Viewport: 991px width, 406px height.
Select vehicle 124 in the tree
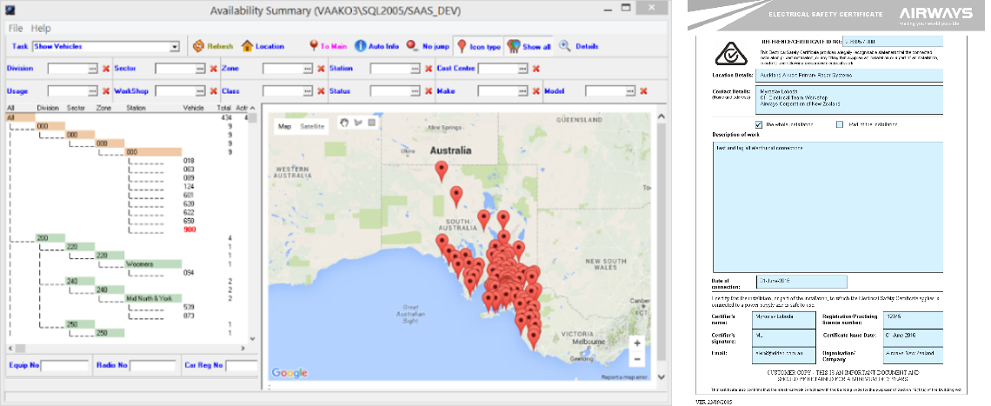pyautogui.click(x=189, y=187)
